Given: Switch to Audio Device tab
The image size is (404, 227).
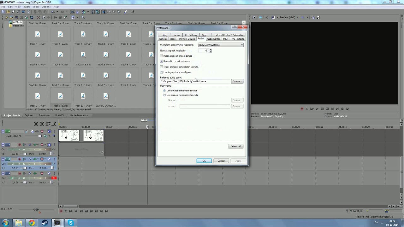Looking at the screenshot, I should (x=214, y=39).
